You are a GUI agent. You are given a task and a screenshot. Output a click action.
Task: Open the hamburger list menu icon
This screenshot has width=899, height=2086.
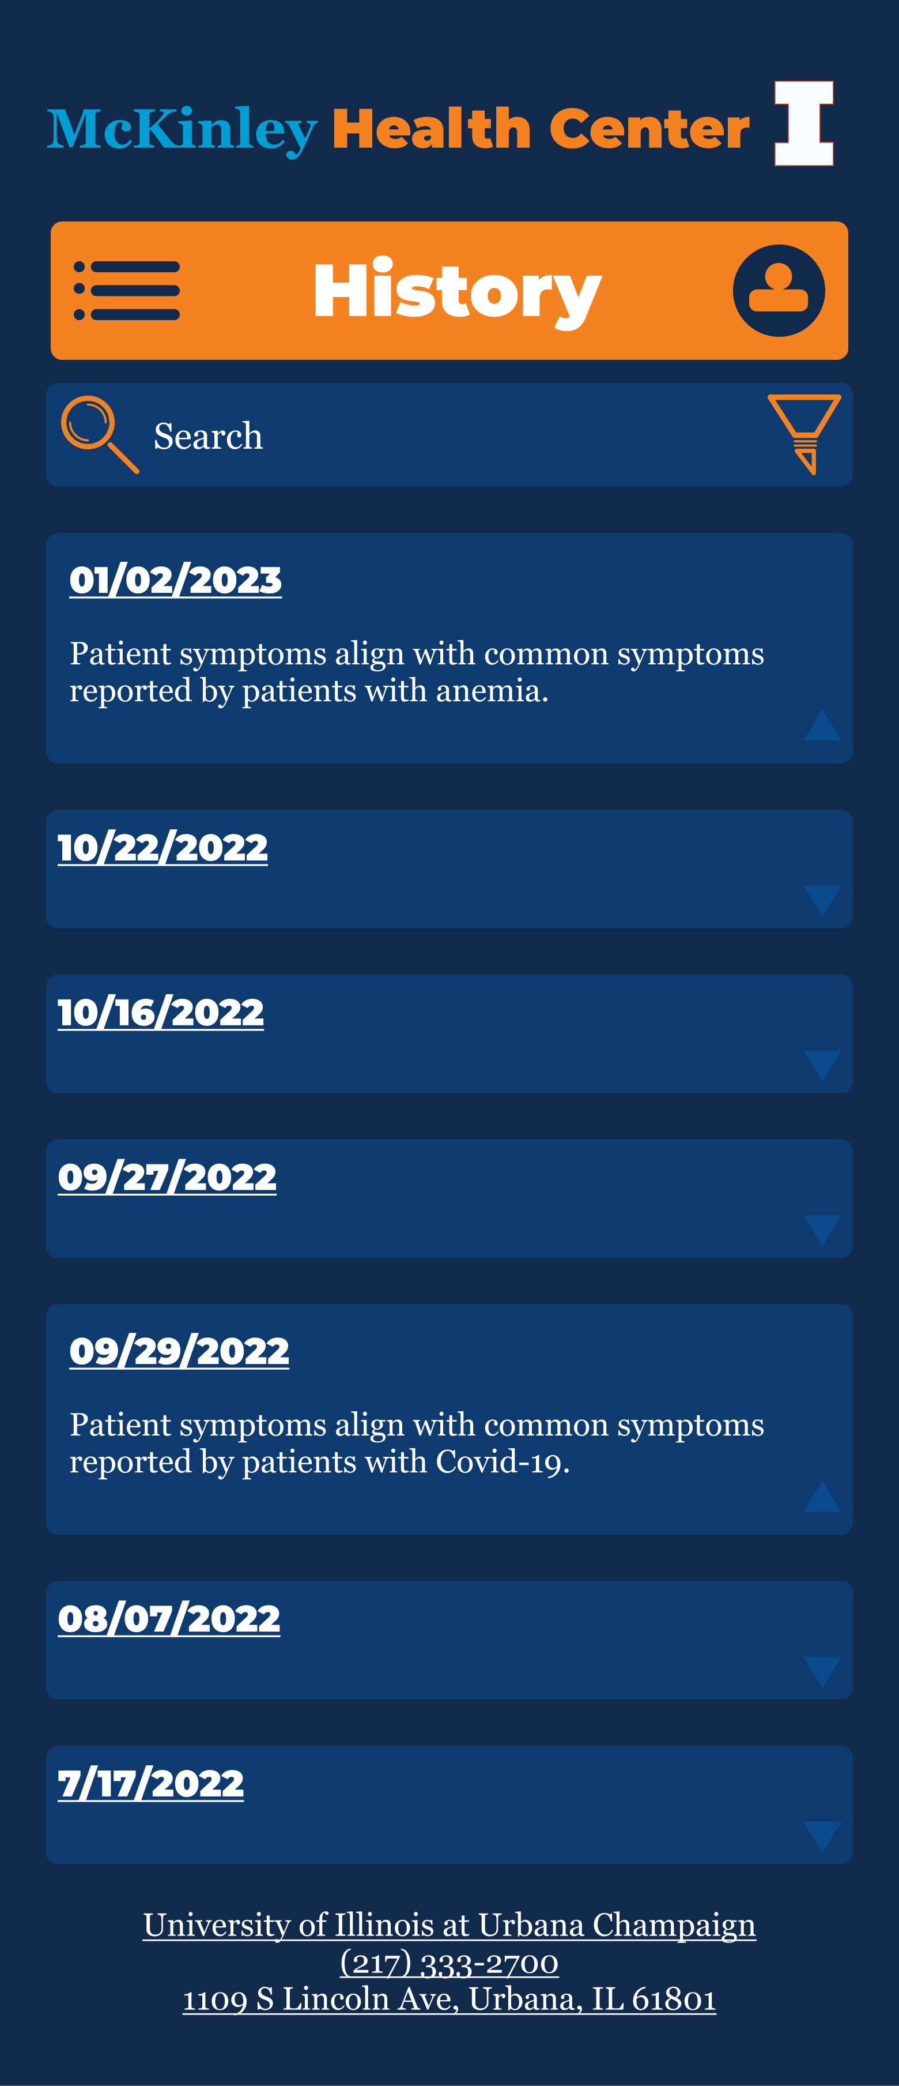[127, 291]
